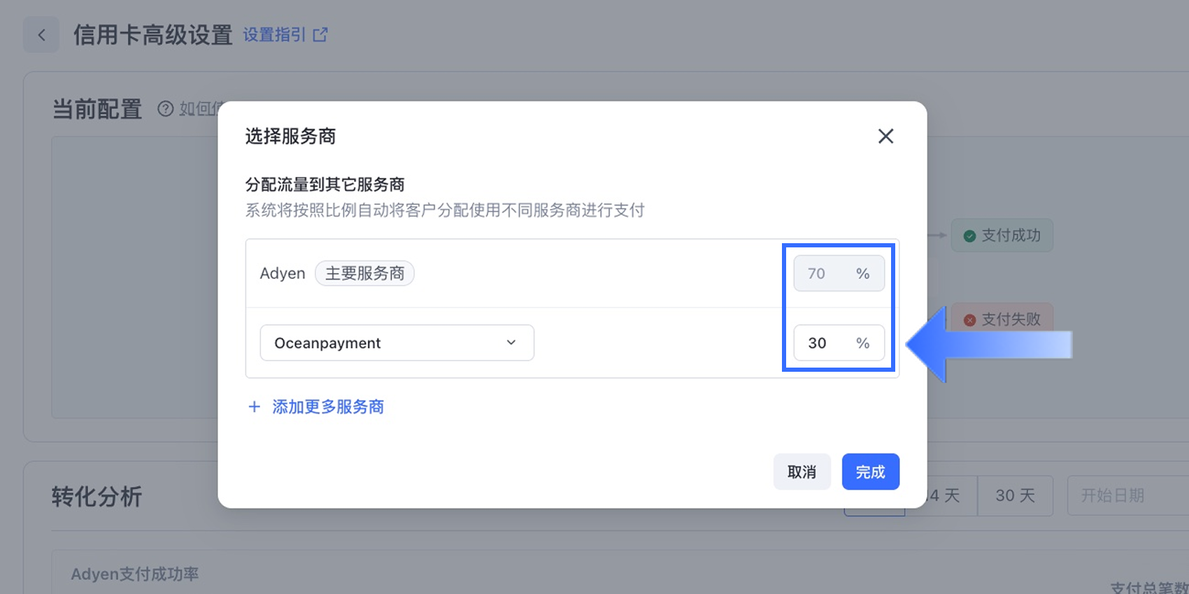Screen dimensions: 1189x594
Task: Click the 完成 button
Action: coord(870,472)
